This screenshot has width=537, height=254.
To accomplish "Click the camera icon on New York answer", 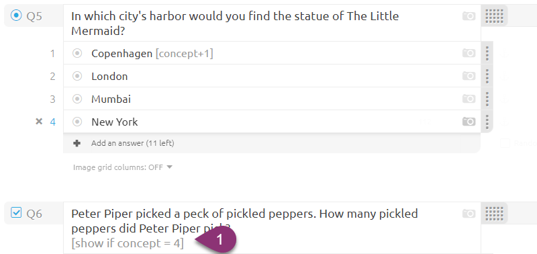I will tap(469, 122).
